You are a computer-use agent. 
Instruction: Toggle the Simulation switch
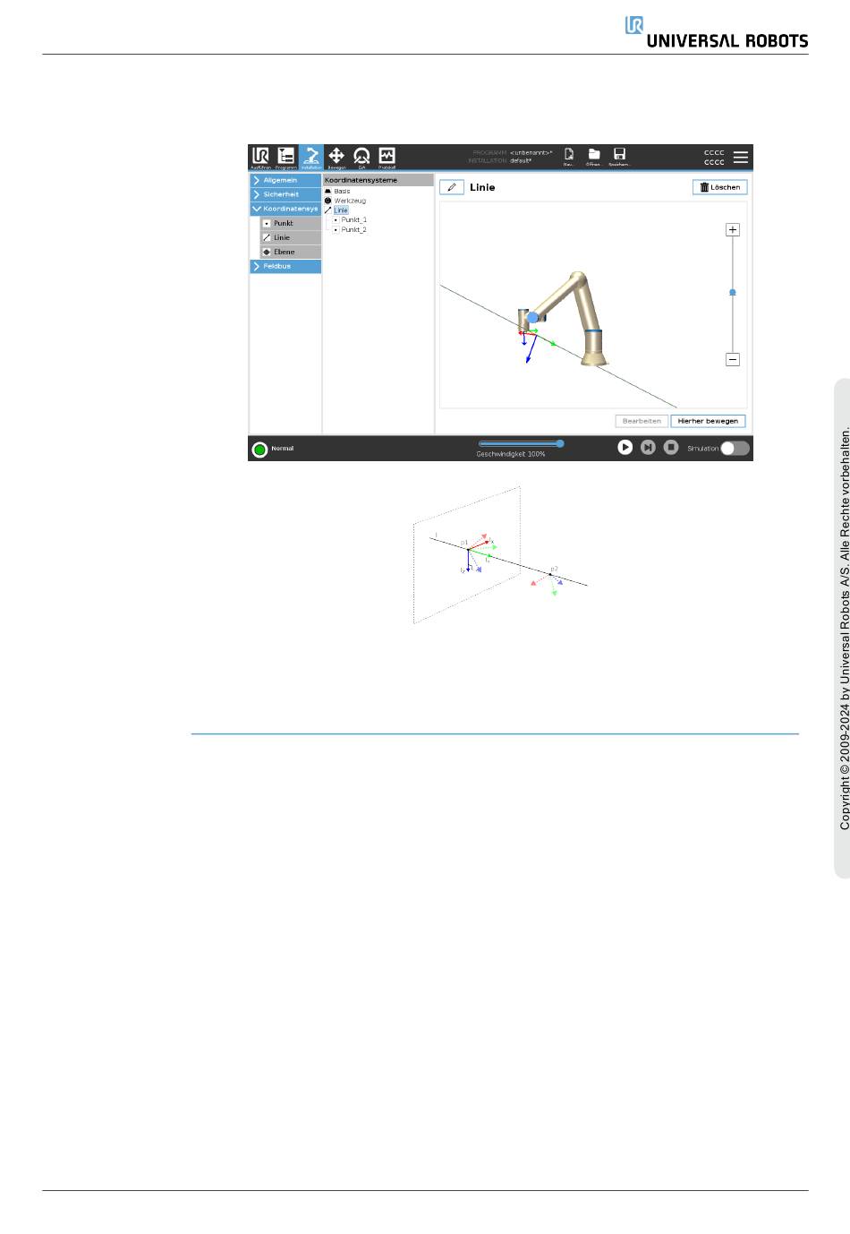pos(735,448)
